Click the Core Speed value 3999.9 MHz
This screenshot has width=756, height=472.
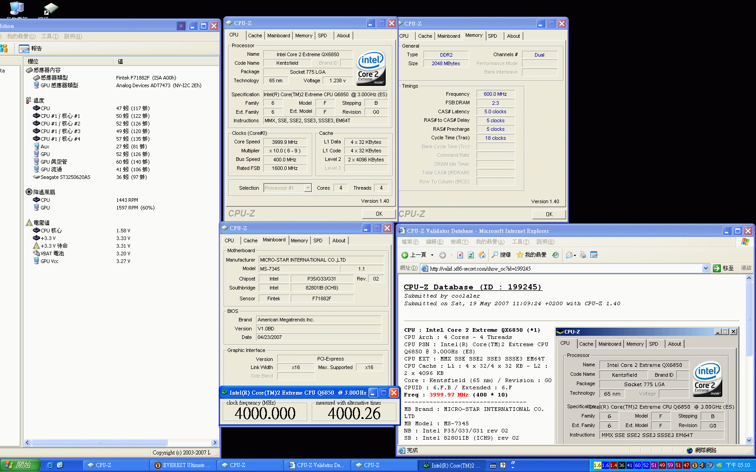[x=284, y=142]
